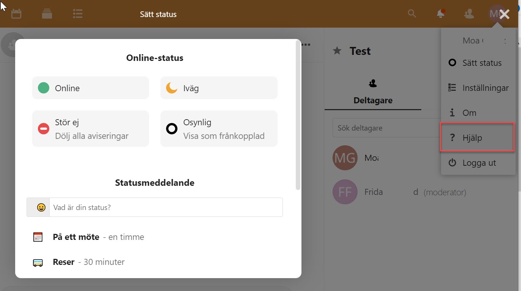Open the Tasks list icon
Screen dimensions: 521x291
click(78, 14)
